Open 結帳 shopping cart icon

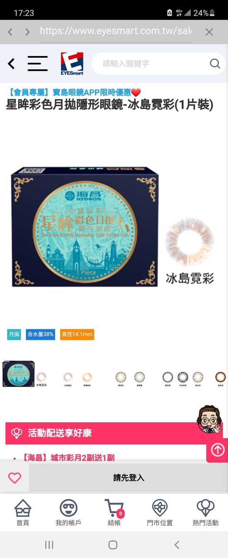point(114,513)
